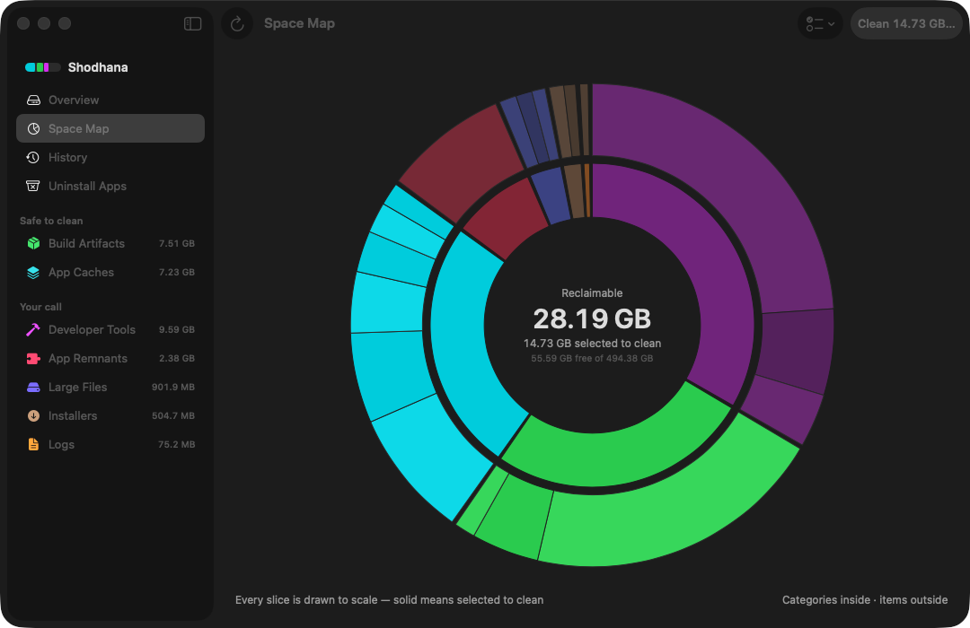970x628 pixels.
Task: Open Build Artifacts category
Action: pyautogui.click(x=110, y=243)
